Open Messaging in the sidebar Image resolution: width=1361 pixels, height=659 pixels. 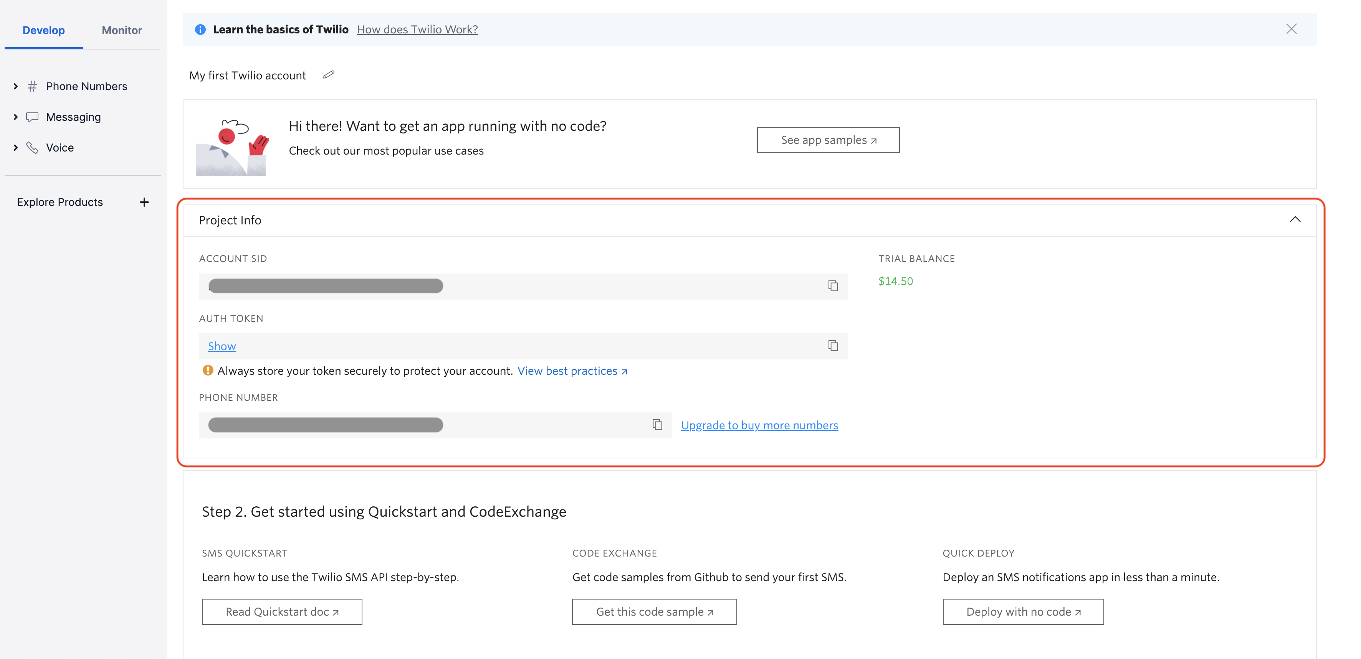click(73, 117)
